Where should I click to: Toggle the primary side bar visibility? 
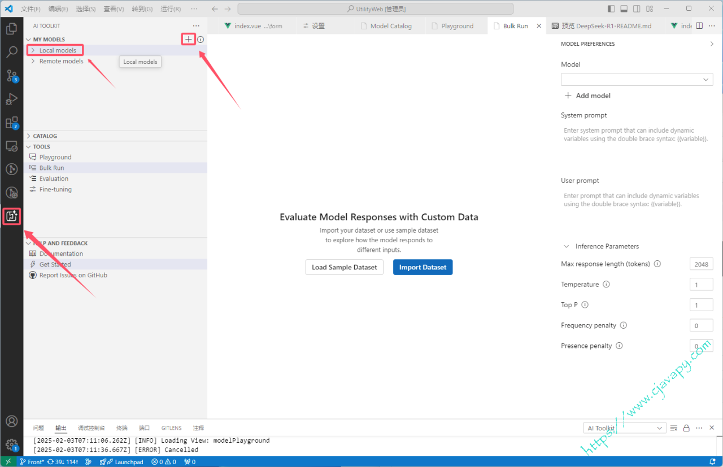pos(612,9)
